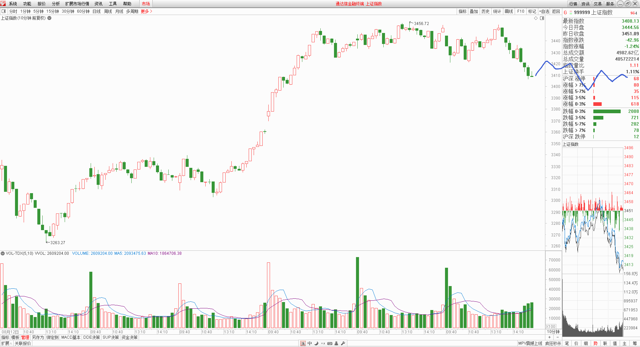Click the diamond icon above the chart
The image size is (640, 347).
tap(536, 18)
